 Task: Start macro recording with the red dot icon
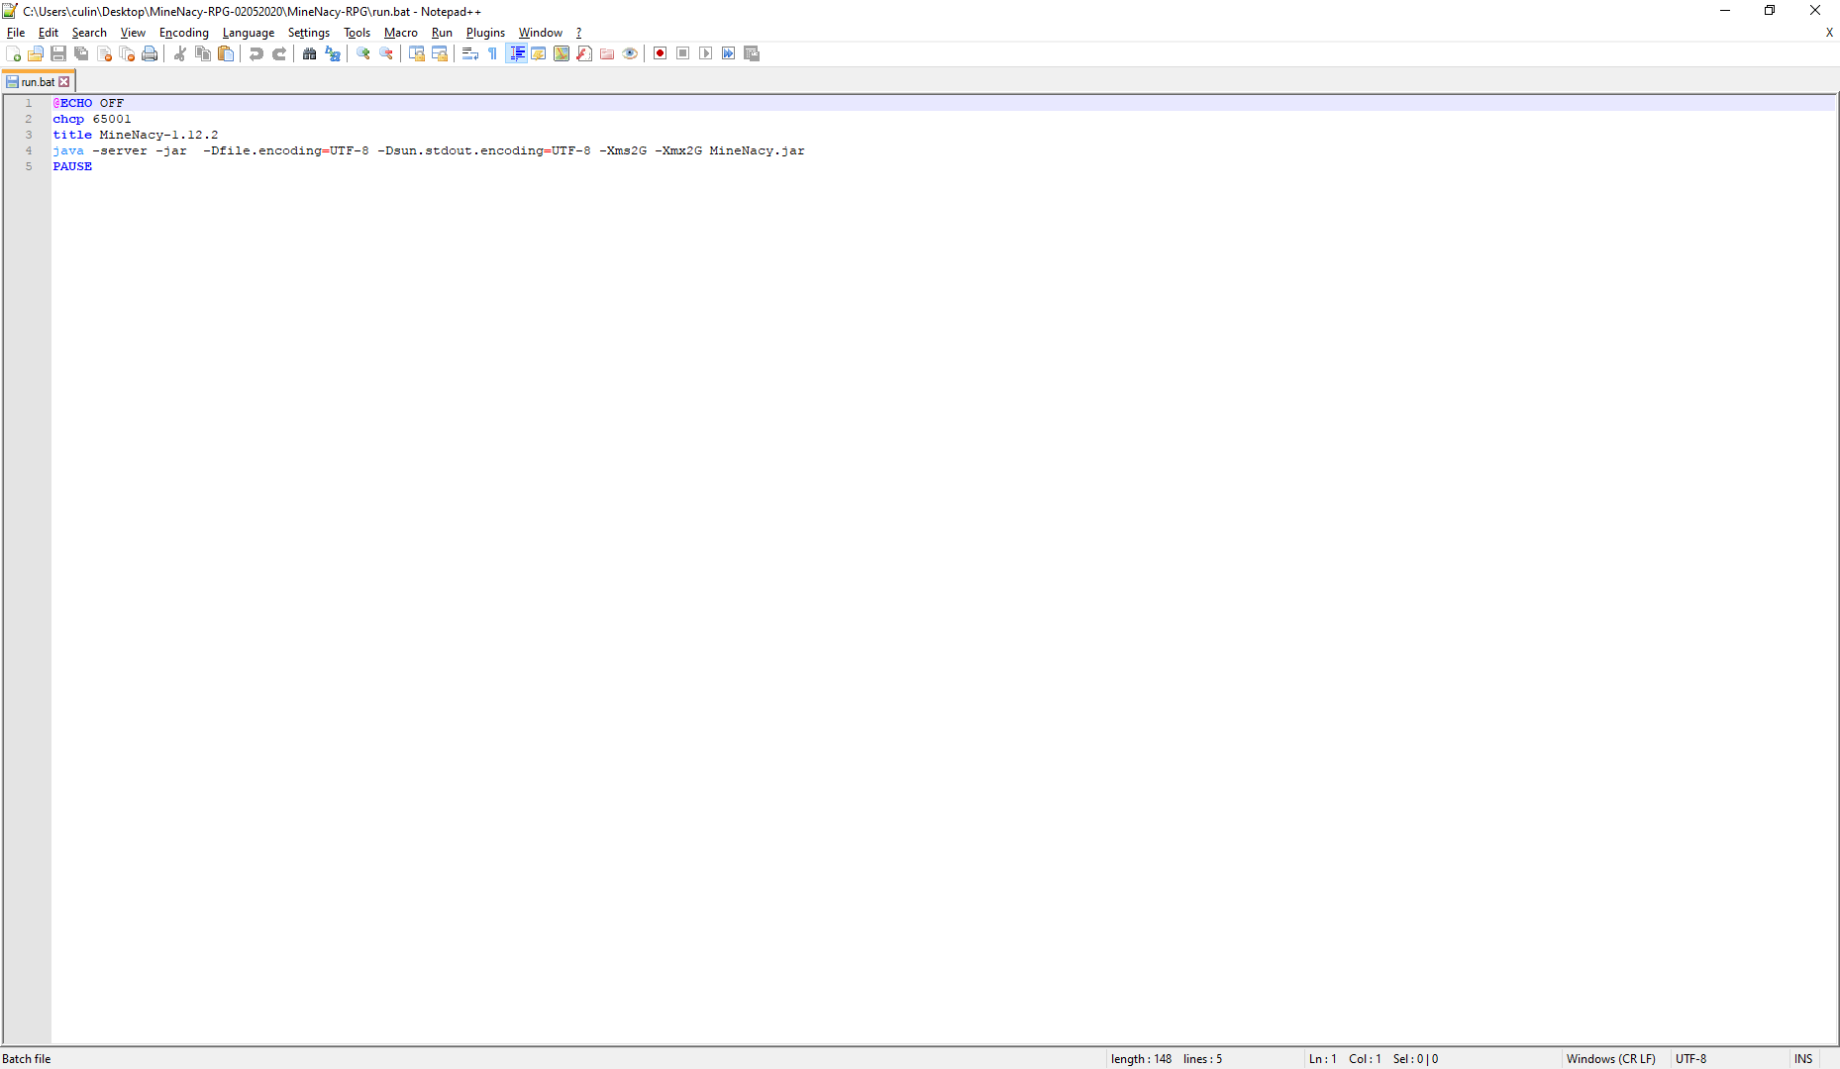661,53
